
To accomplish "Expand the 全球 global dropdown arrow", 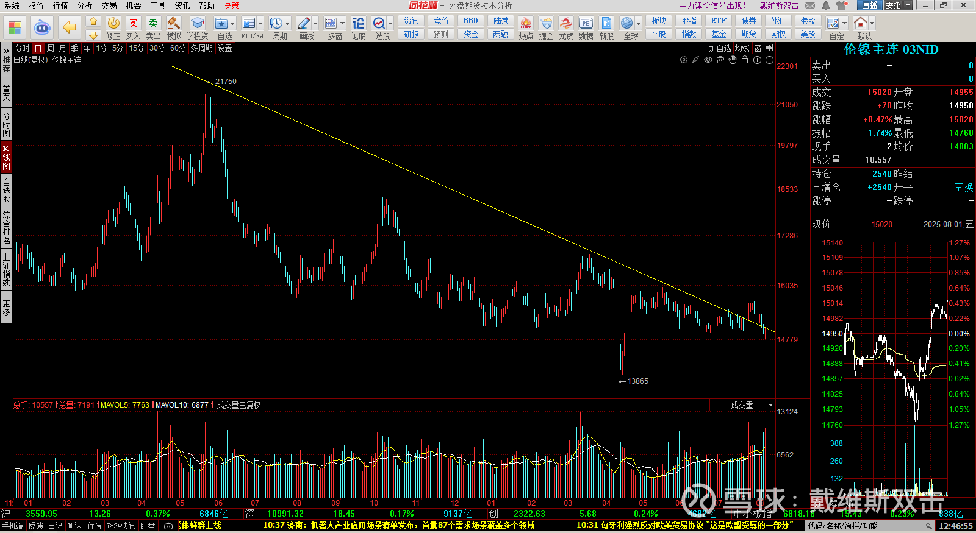I will 639,24.
